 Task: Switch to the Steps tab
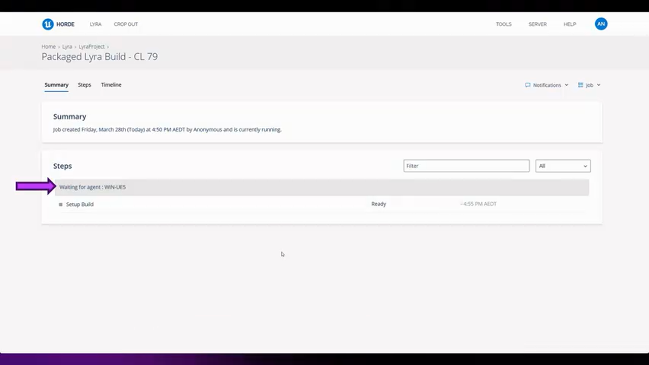84,85
